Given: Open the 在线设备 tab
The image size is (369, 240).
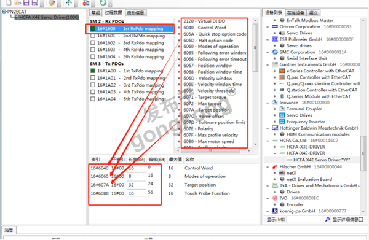Looking at the screenshot, I should 296,13.
